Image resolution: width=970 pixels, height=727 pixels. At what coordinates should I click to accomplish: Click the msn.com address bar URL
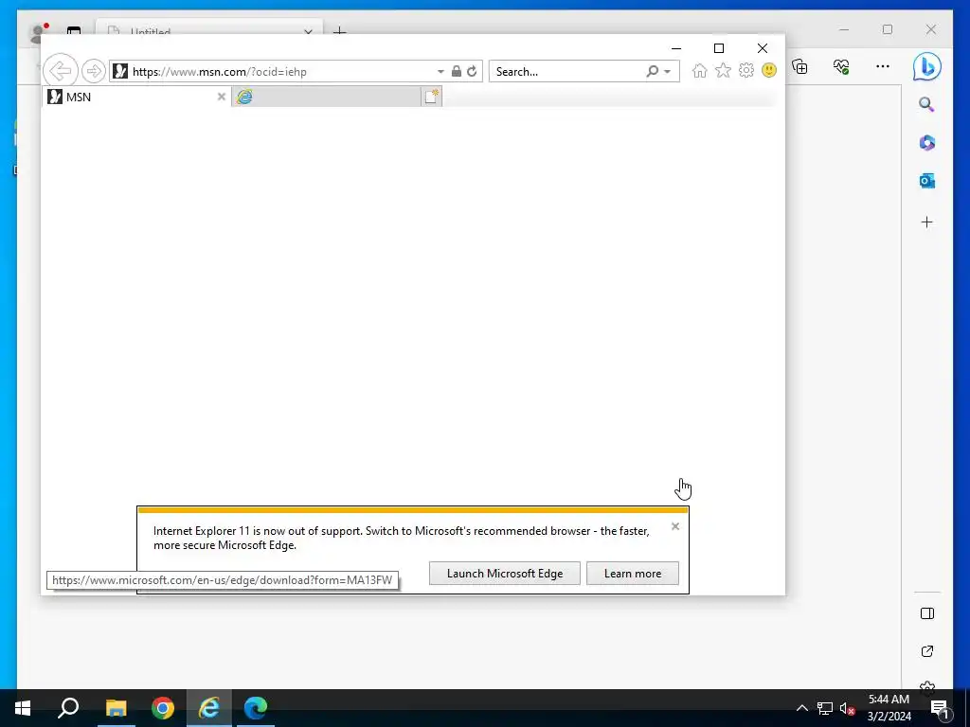click(220, 72)
